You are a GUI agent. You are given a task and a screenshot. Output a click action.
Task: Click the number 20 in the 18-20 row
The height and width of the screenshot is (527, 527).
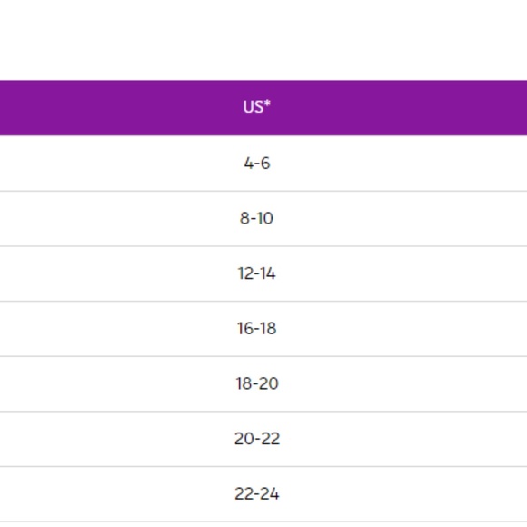tap(269, 383)
